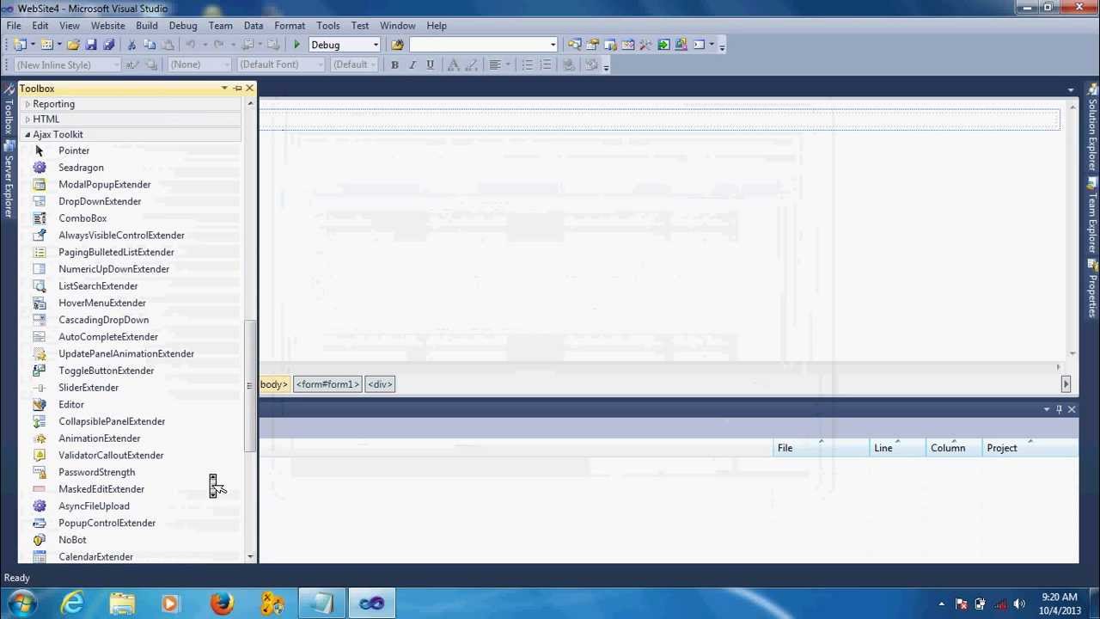The height and width of the screenshot is (619, 1100).
Task: Open the Find combo box dropdown
Action: (x=553, y=45)
